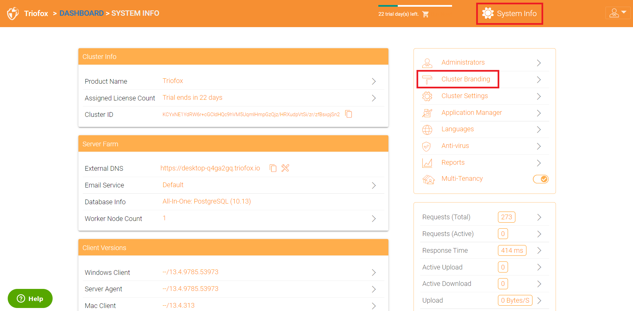This screenshot has width=633, height=311.
Task: Expand the Upload row chevron
Action: pos(539,301)
